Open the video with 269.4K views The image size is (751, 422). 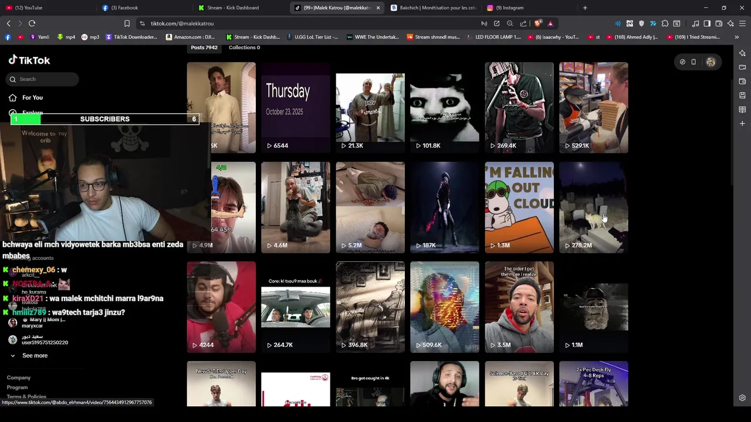pos(519,108)
